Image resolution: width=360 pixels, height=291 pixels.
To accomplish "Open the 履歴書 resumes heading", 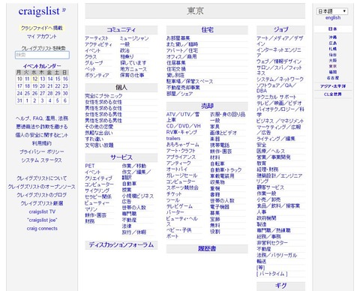I will pyautogui.click(x=207, y=248).
